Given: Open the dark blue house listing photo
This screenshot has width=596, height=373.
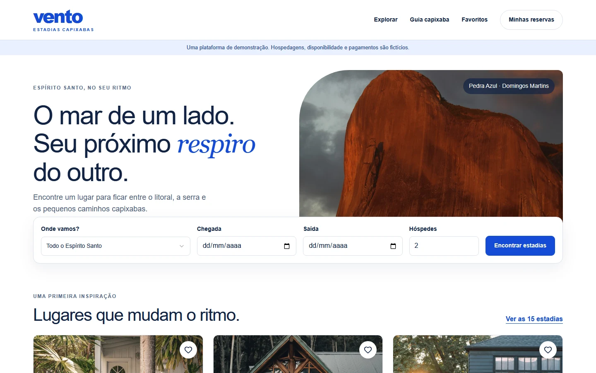Looking at the screenshot, I should (x=478, y=354).
